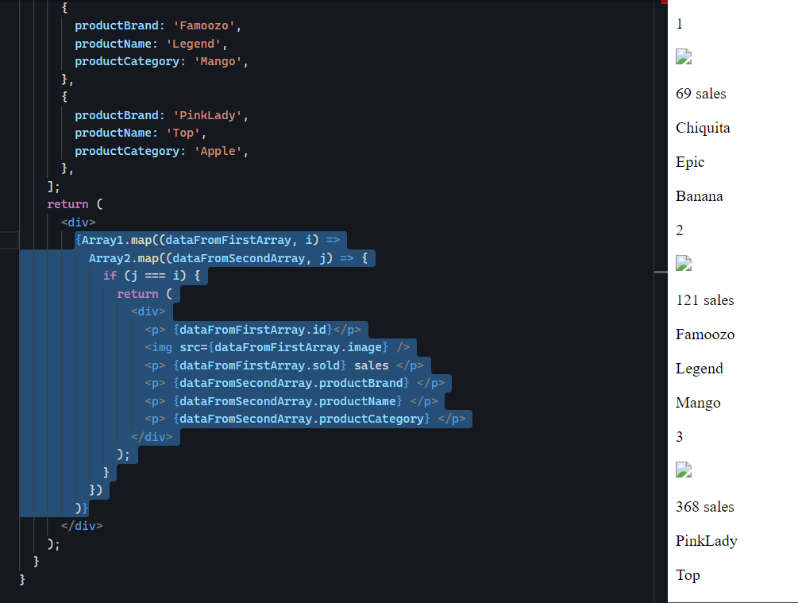798x603 pixels.
Task: Place cursor on 'Apple' string in code
Action: coord(218,151)
